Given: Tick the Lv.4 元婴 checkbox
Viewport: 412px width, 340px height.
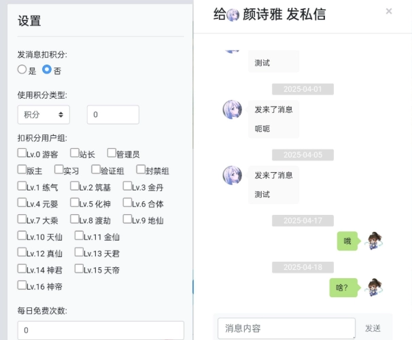Looking at the screenshot, I should (22, 203).
